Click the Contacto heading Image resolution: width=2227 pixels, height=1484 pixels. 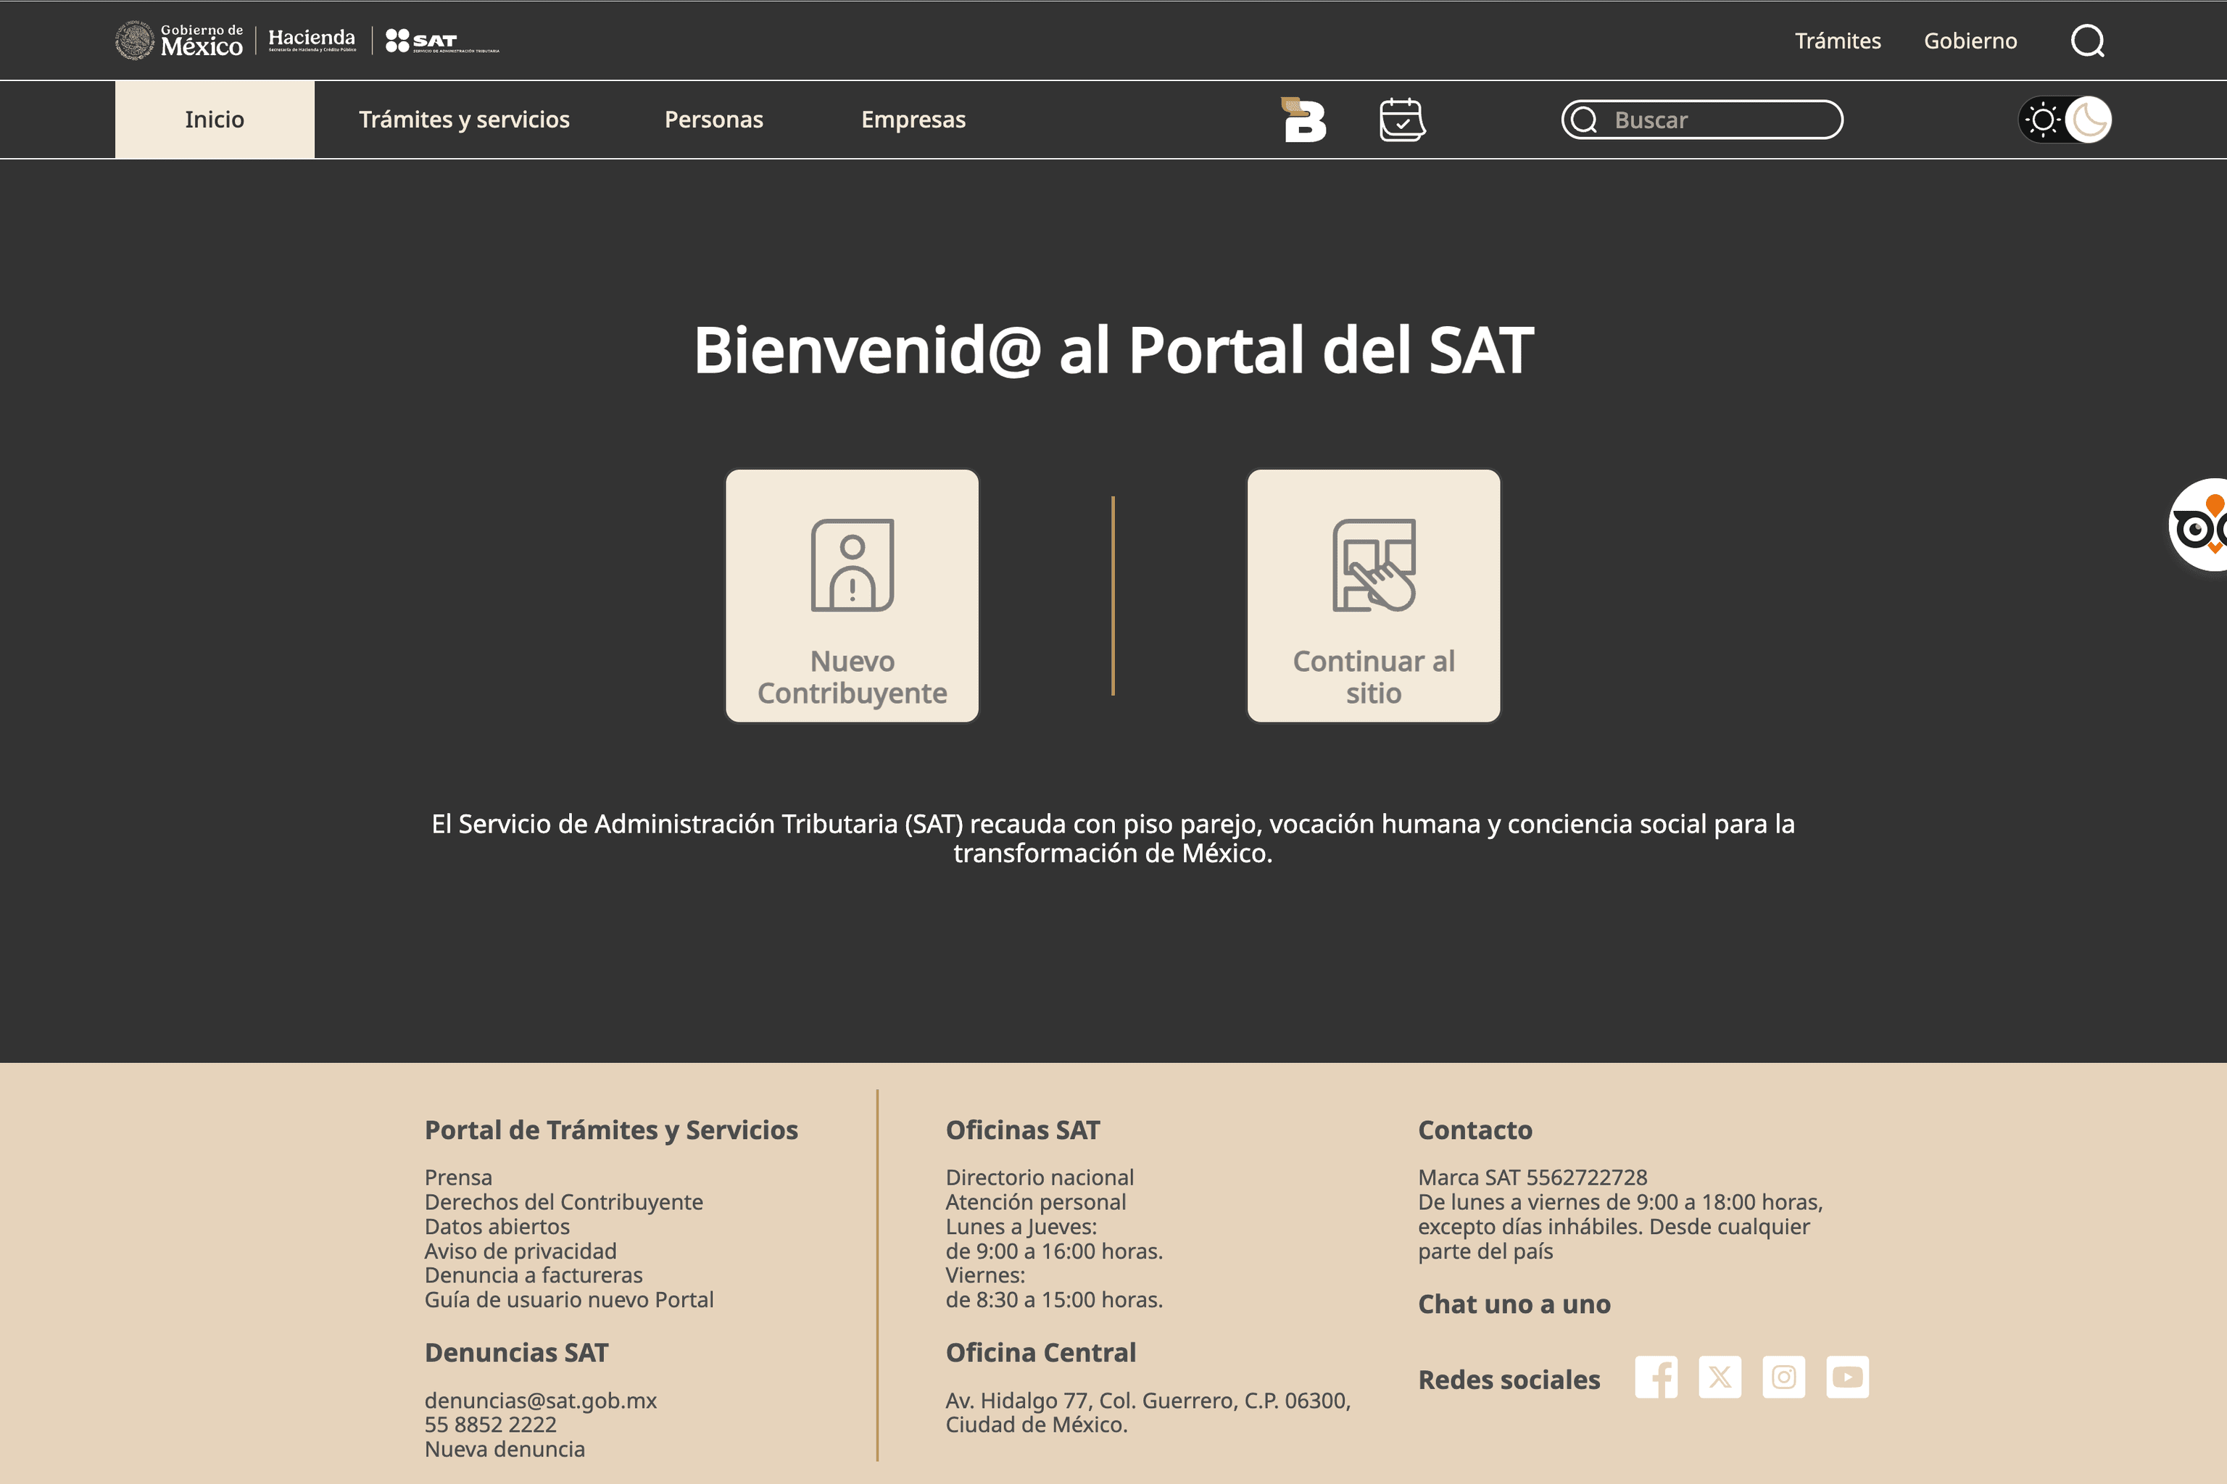point(1475,1130)
